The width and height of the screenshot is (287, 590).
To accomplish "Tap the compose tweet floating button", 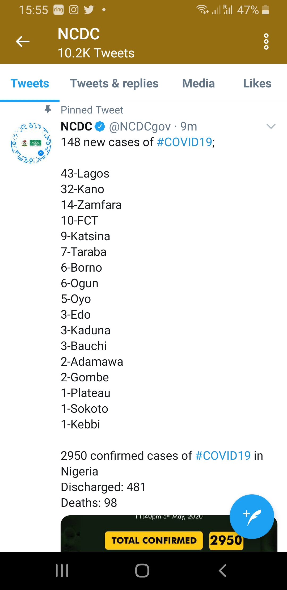I will pyautogui.click(x=252, y=517).
